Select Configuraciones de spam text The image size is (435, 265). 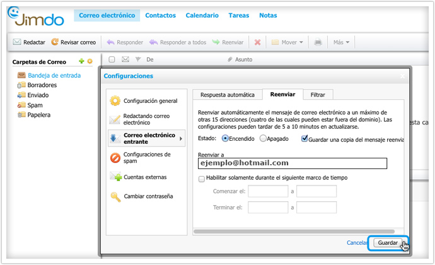[x=147, y=158]
